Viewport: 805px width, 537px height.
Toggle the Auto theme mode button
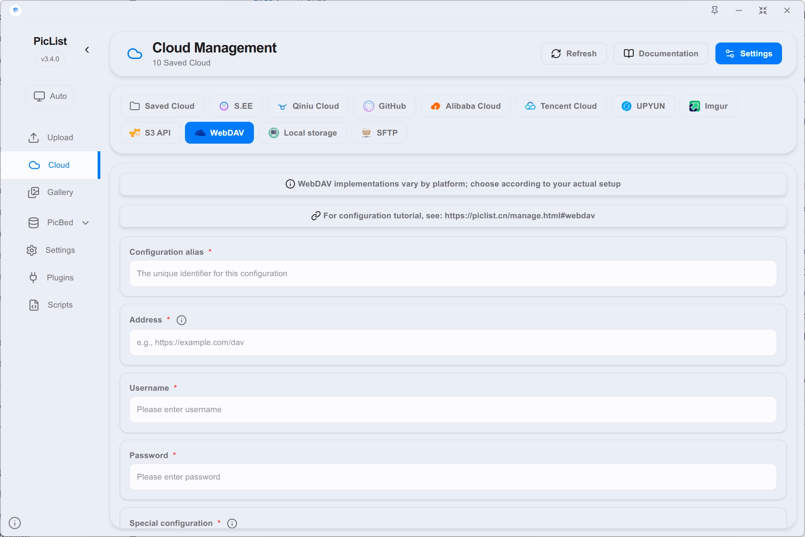pyautogui.click(x=50, y=96)
